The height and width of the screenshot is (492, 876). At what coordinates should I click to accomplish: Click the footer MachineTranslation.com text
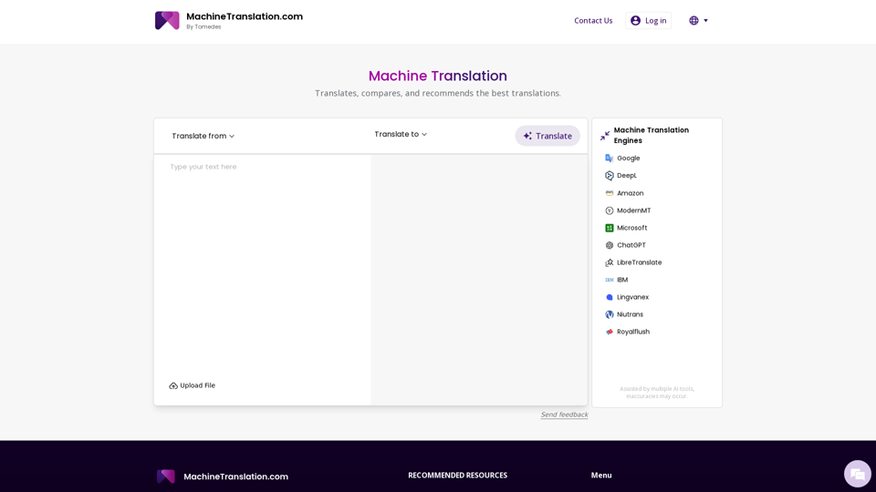pos(235,477)
